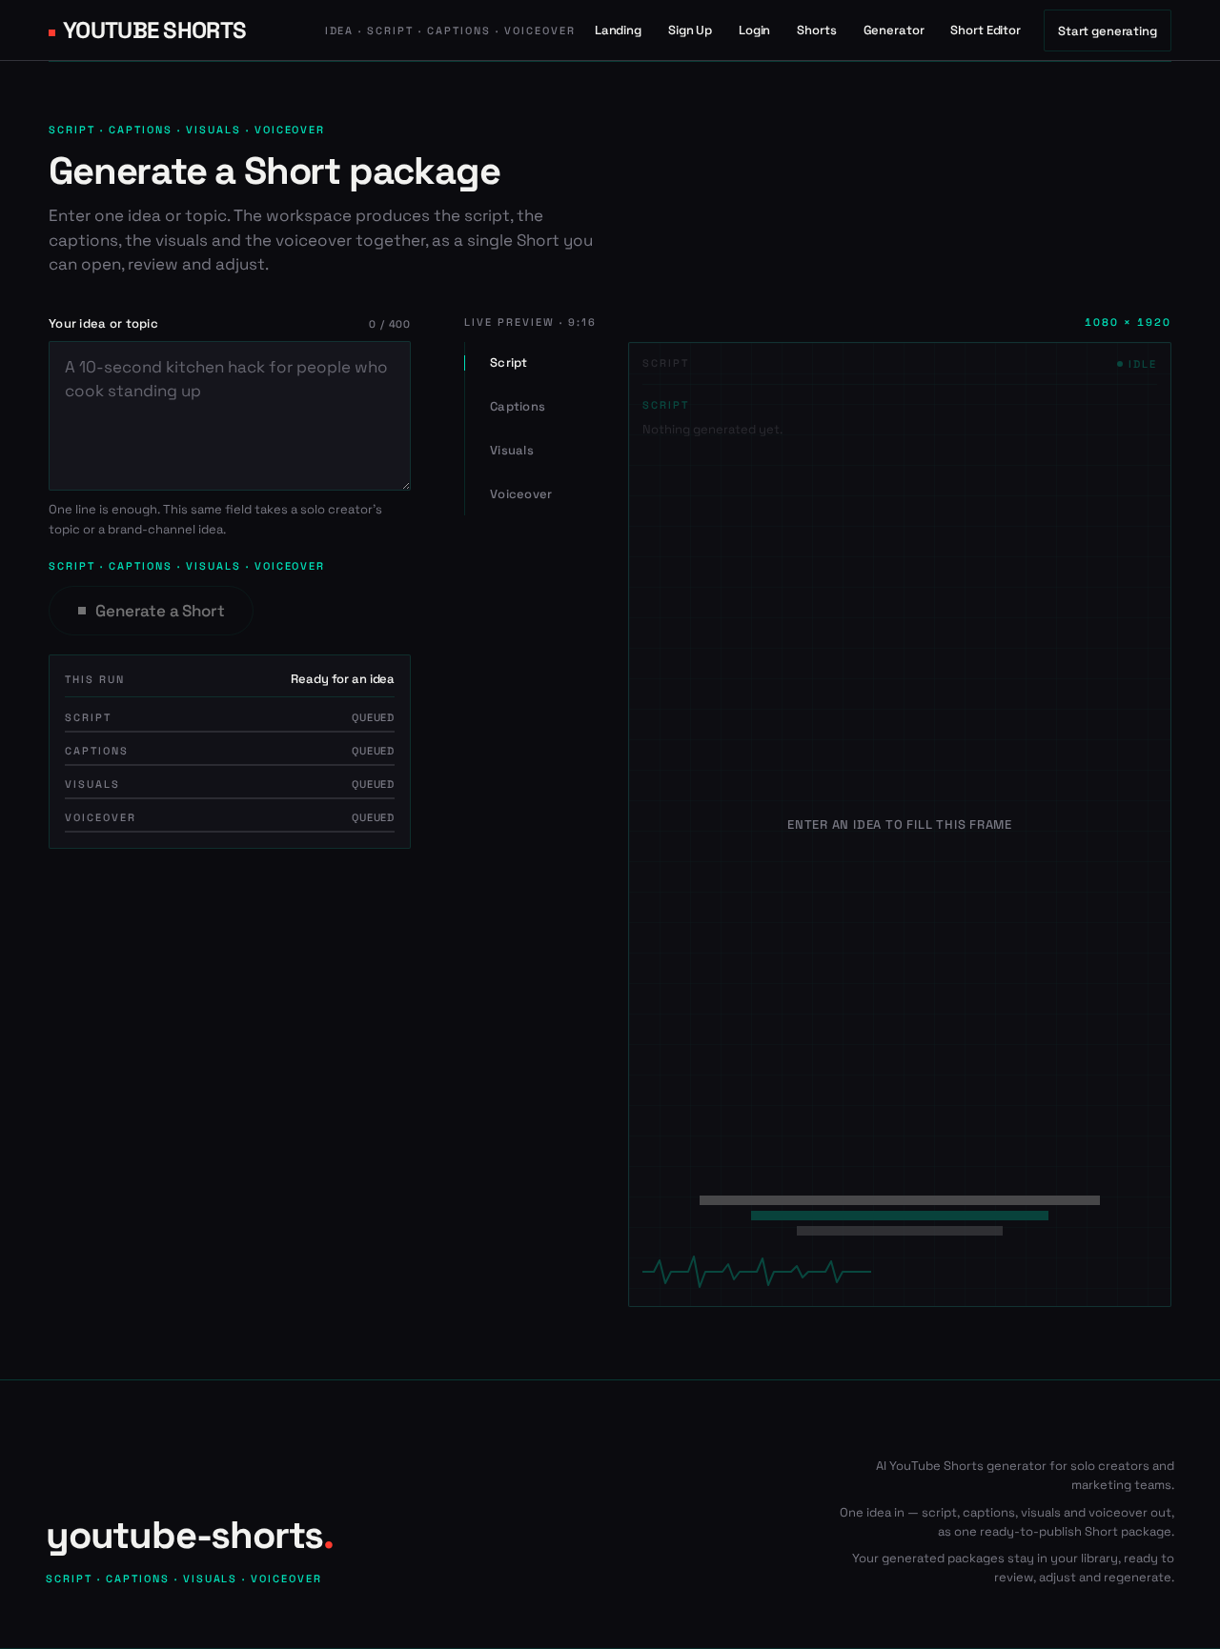
Task: Switch to the Captions preview tab
Action: pyautogui.click(x=518, y=407)
